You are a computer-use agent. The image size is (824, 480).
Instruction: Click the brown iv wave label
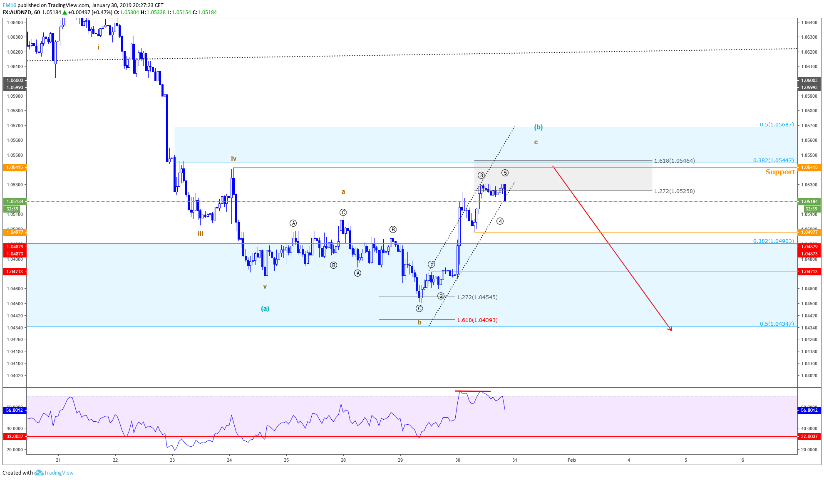pos(234,159)
